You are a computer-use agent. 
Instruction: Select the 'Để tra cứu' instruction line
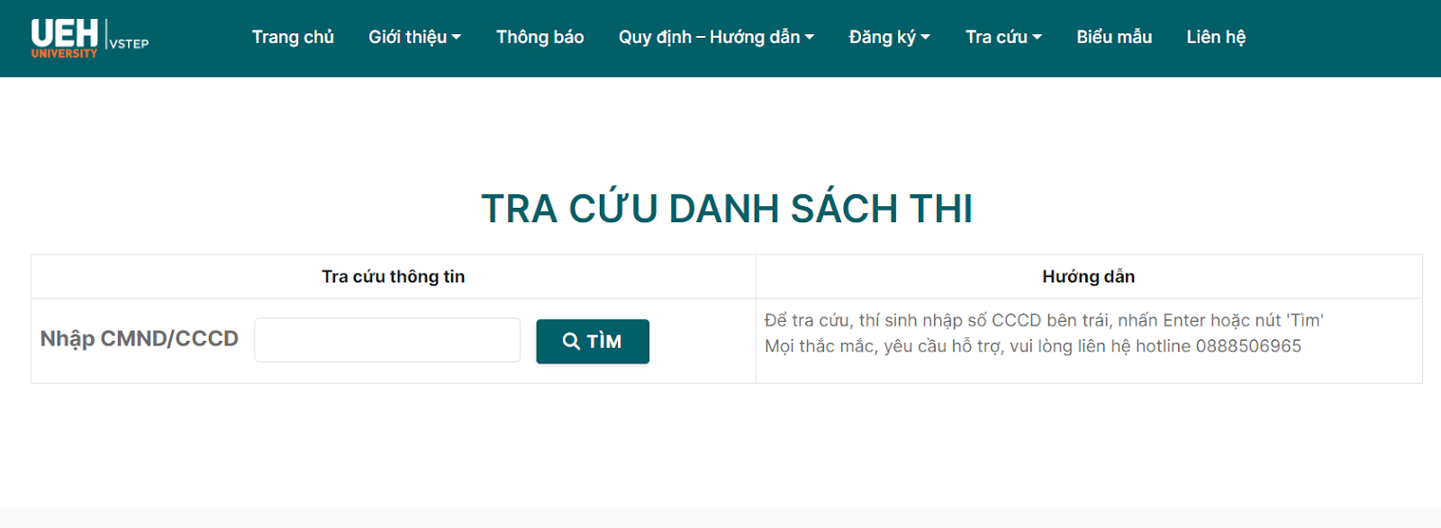coord(1044,320)
